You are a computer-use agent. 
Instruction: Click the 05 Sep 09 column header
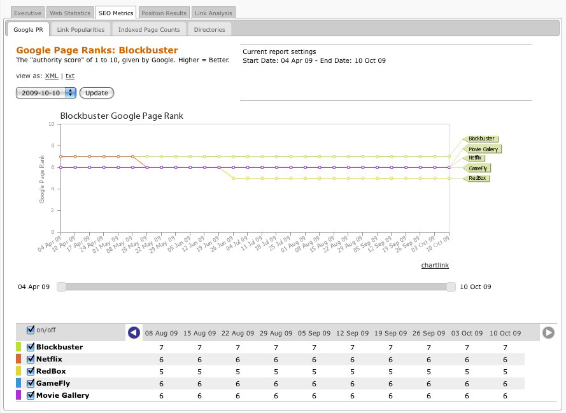pyautogui.click(x=314, y=334)
